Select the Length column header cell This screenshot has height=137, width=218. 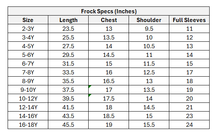(68, 20)
